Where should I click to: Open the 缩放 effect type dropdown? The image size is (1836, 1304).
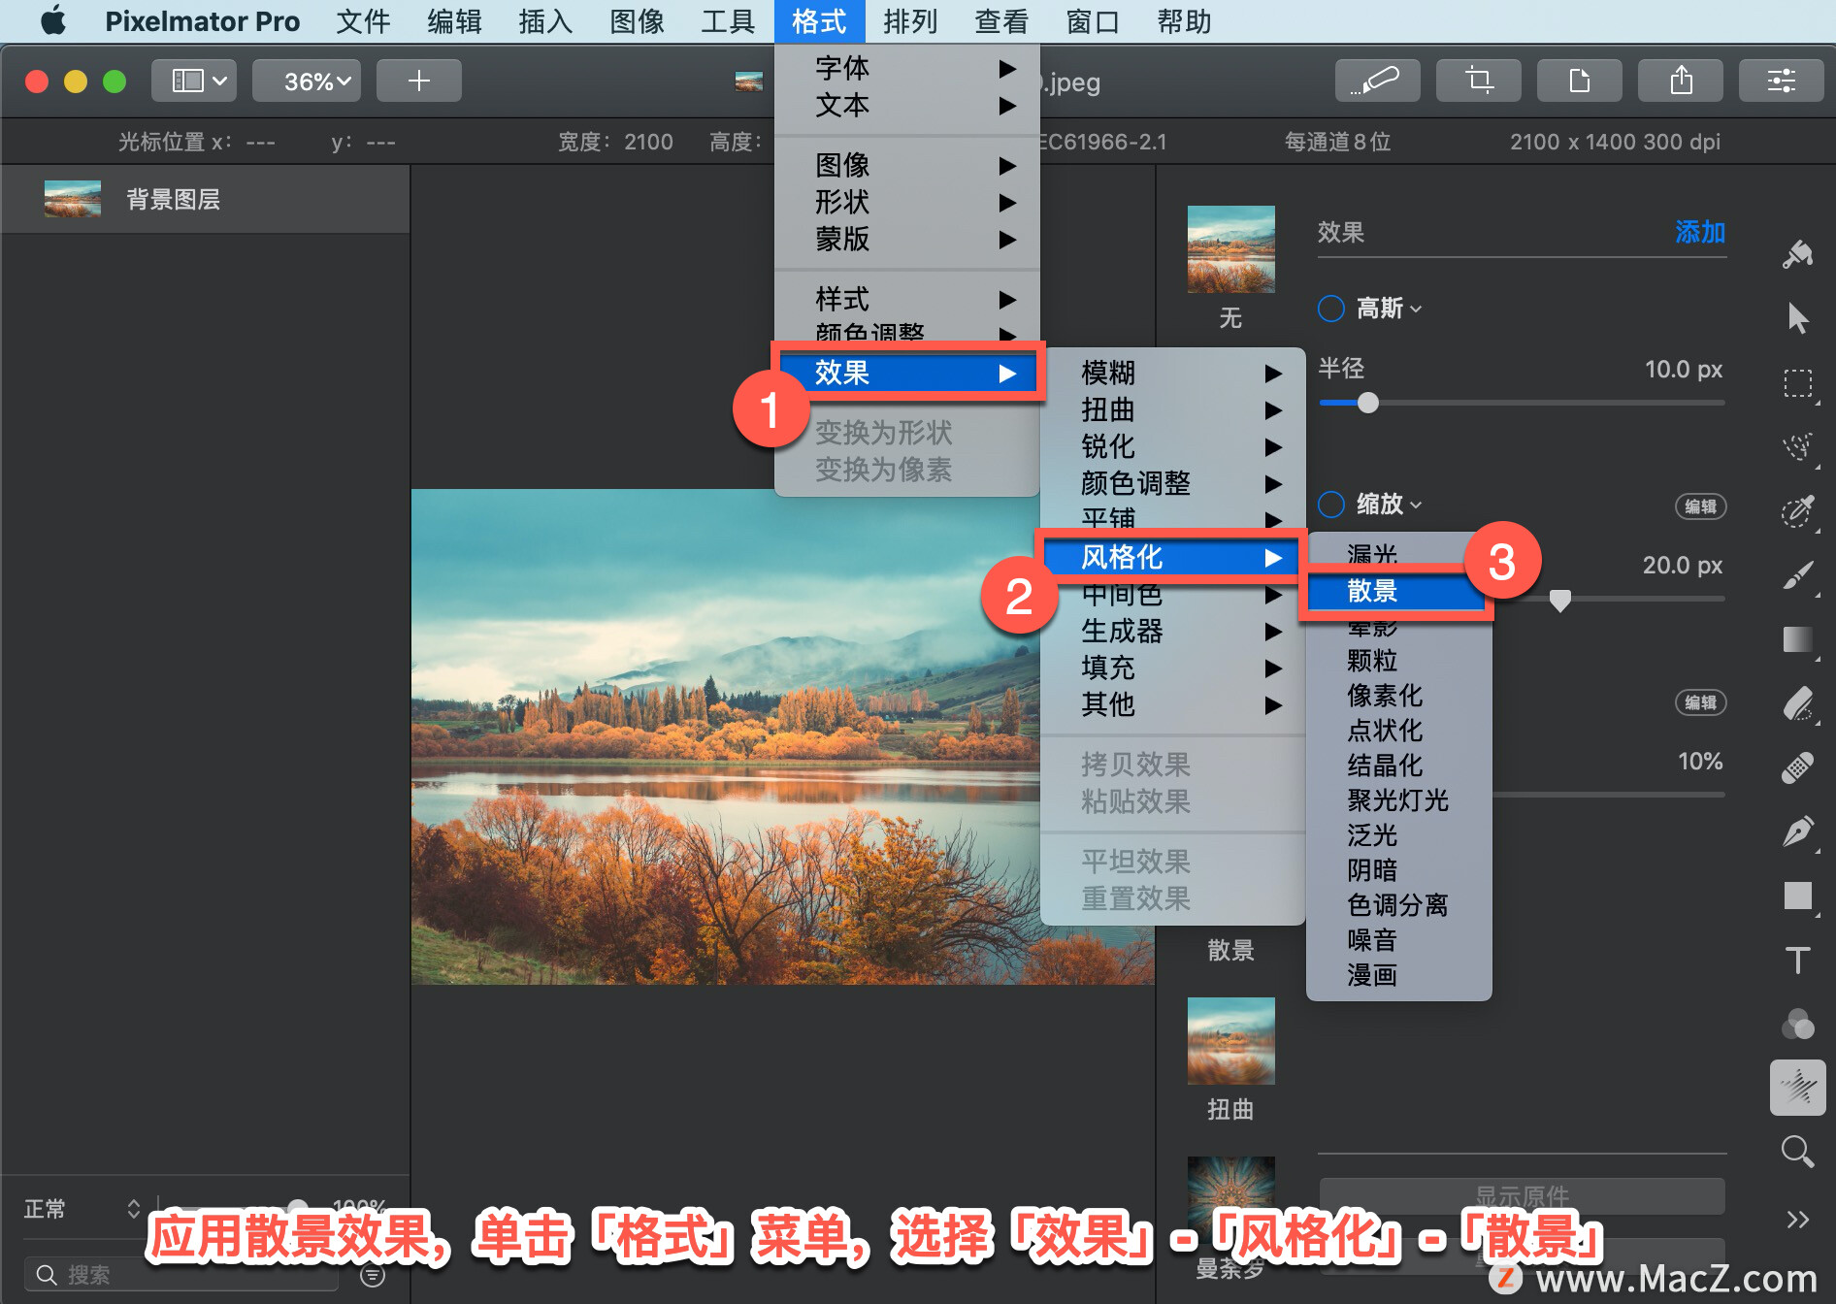tap(1389, 505)
